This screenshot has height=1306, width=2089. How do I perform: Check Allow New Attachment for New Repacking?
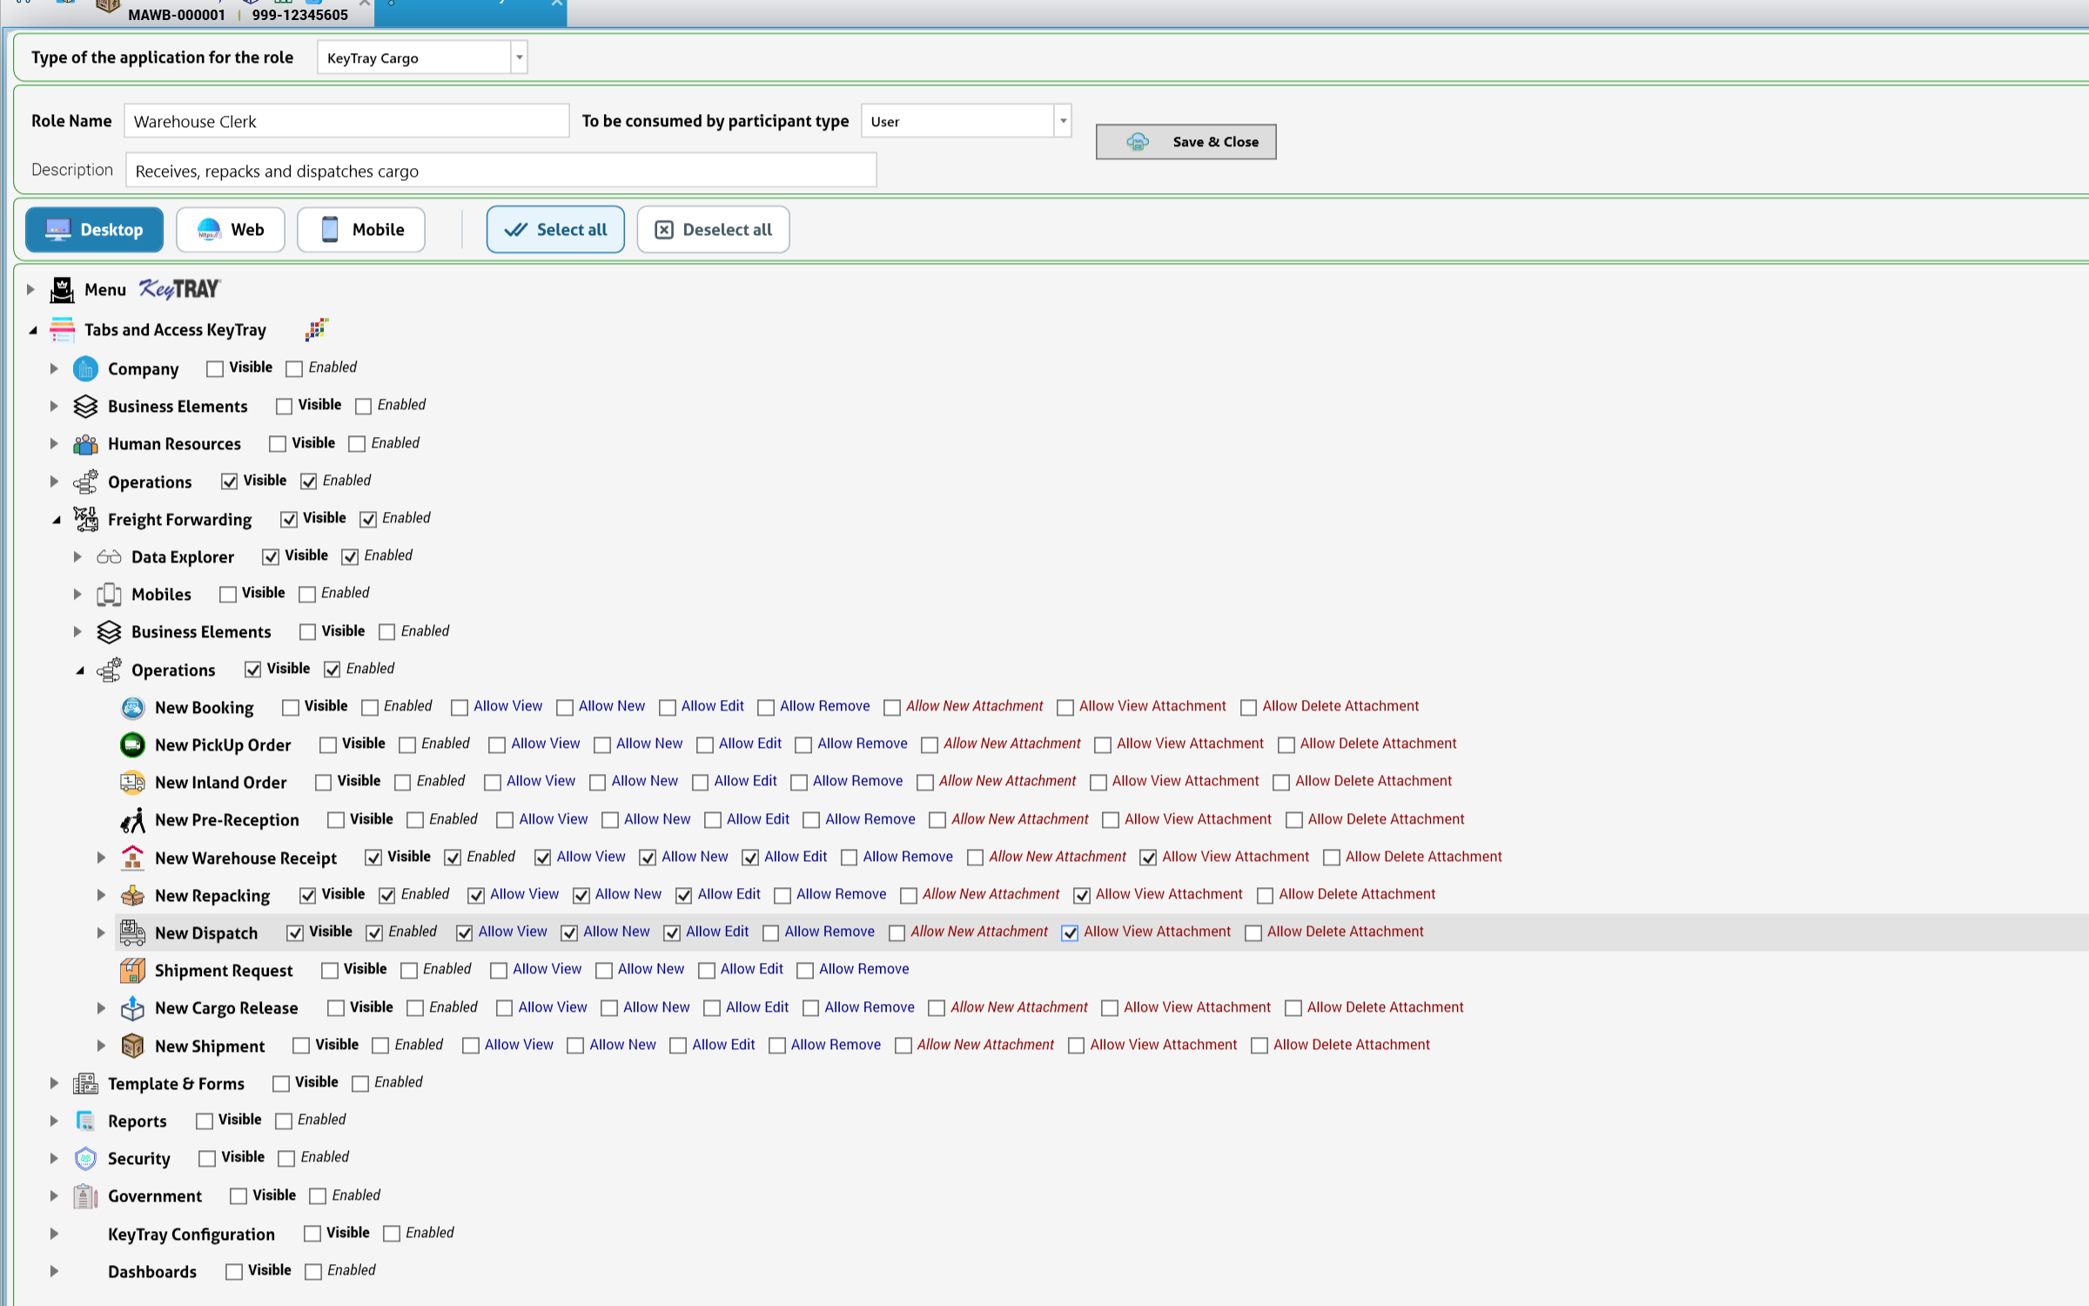click(909, 896)
